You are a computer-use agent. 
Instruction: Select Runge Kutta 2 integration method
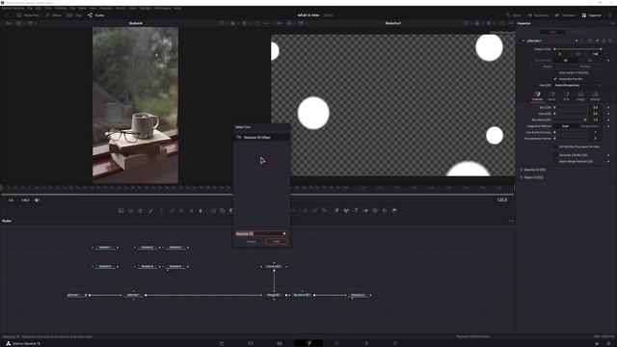(589, 126)
